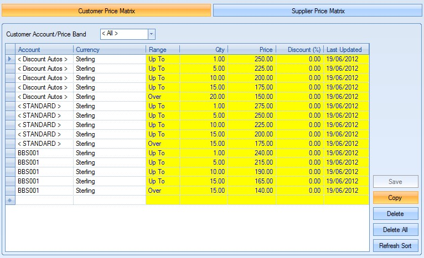Click the Discount (%) column header
Screen dimensions: 424x258
coord(299,50)
